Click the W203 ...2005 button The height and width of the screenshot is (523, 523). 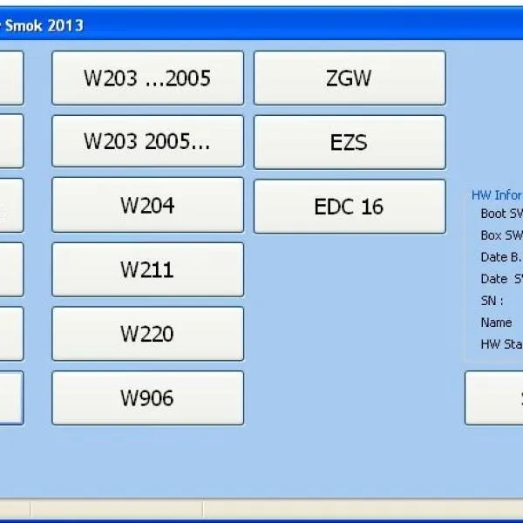tap(147, 78)
